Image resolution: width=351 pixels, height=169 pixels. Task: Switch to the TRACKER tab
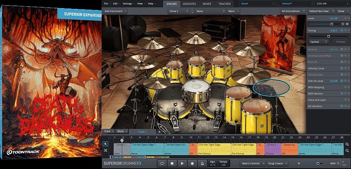(x=224, y=4)
